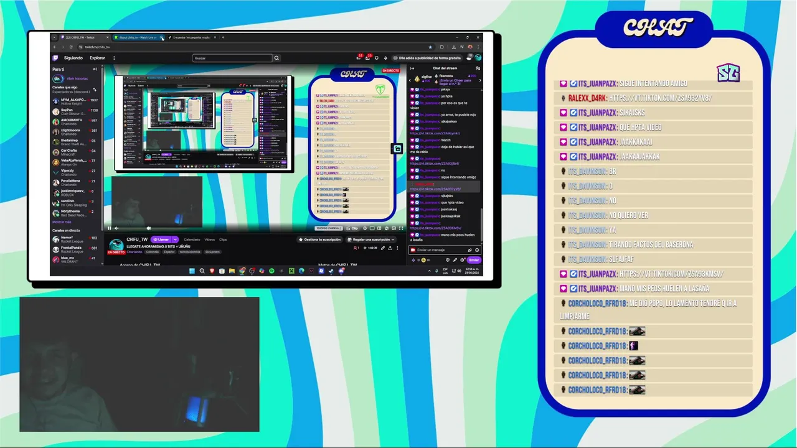Open chat settings gear beside Enviar

pyautogui.click(x=462, y=260)
